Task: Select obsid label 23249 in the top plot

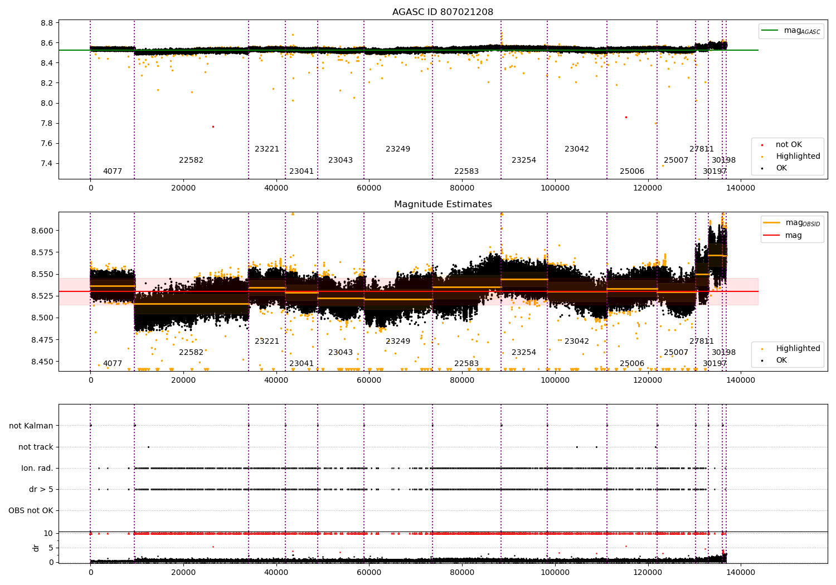Action: pos(398,149)
